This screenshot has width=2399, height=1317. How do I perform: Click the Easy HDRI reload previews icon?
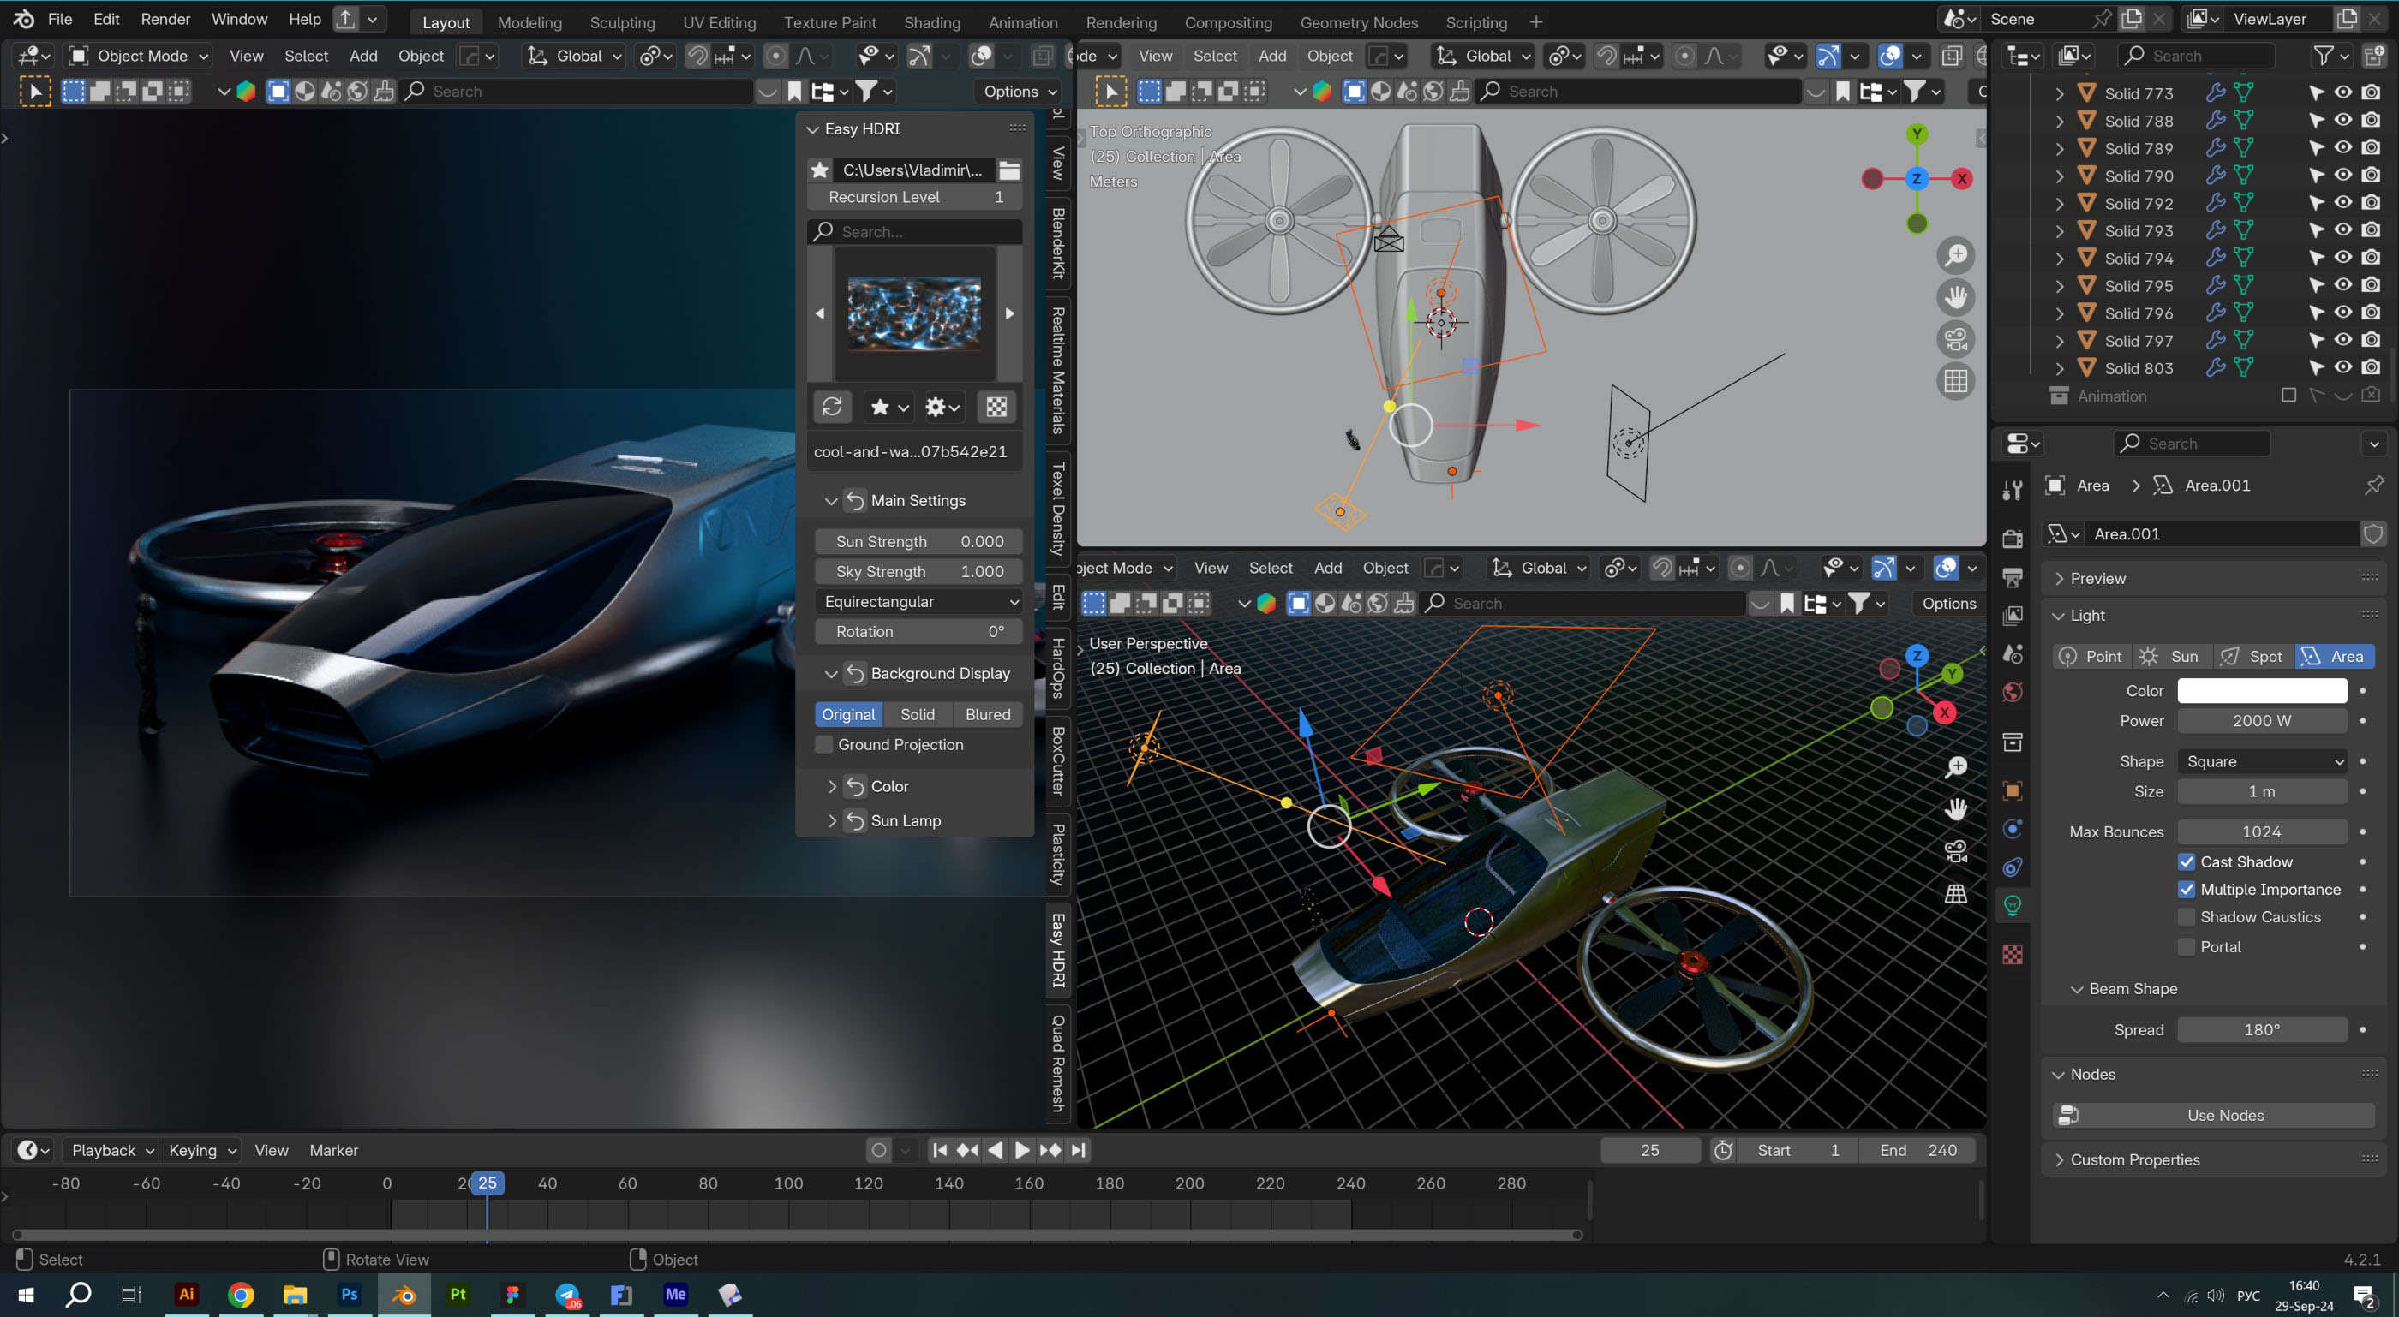(x=832, y=407)
